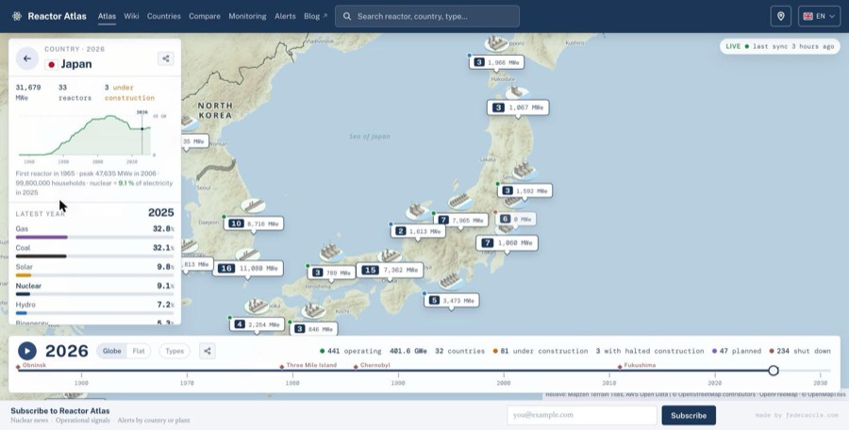
Task: Click the email input for subscription
Action: [582, 415]
